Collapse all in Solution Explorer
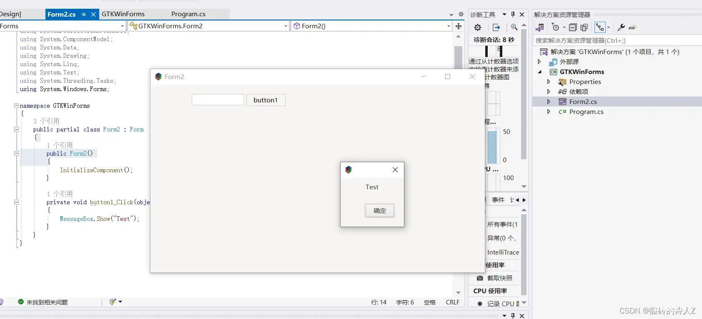The height and width of the screenshot is (319, 702). 573,27
